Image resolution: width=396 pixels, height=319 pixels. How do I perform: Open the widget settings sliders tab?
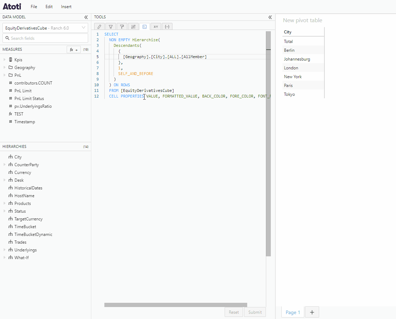coord(133,26)
